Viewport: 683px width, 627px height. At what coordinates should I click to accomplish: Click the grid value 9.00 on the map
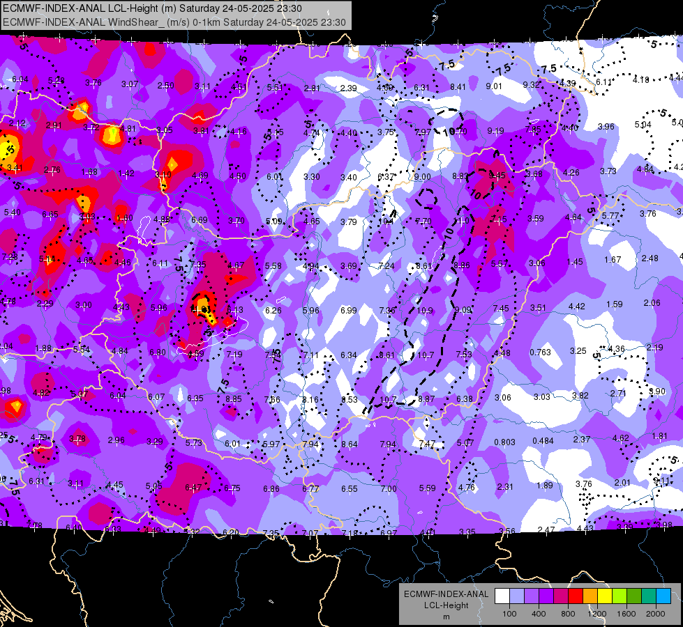pyautogui.click(x=422, y=177)
